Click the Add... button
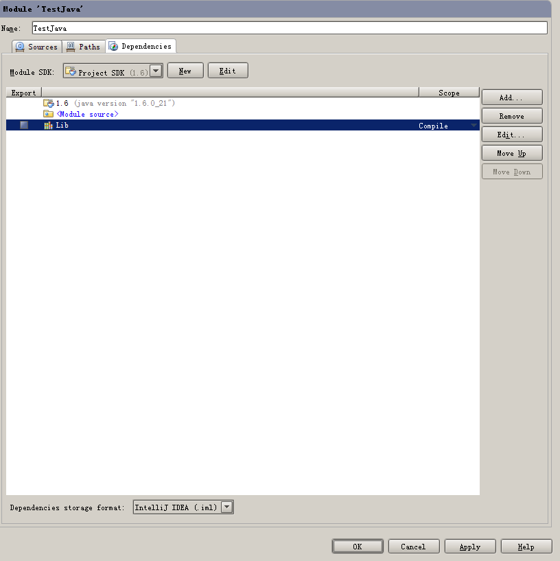The height and width of the screenshot is (561, 560). coord(512,98)
